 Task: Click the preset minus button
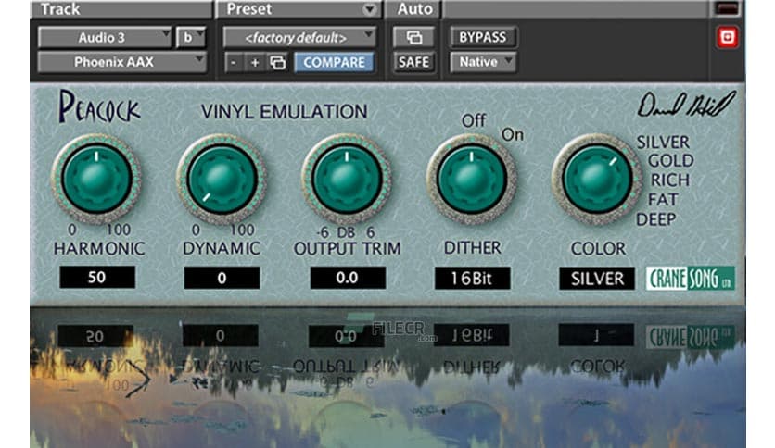click(x=235, y=63)
